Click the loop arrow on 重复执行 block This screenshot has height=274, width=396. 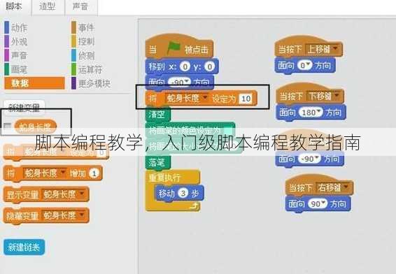(x=195, y=206)
